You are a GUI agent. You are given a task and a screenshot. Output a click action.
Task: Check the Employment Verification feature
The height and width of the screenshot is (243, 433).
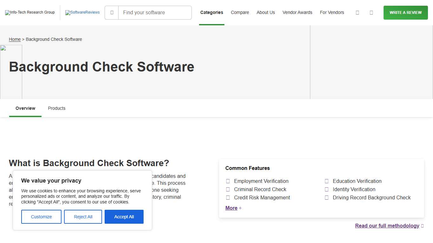coord(228,181)
